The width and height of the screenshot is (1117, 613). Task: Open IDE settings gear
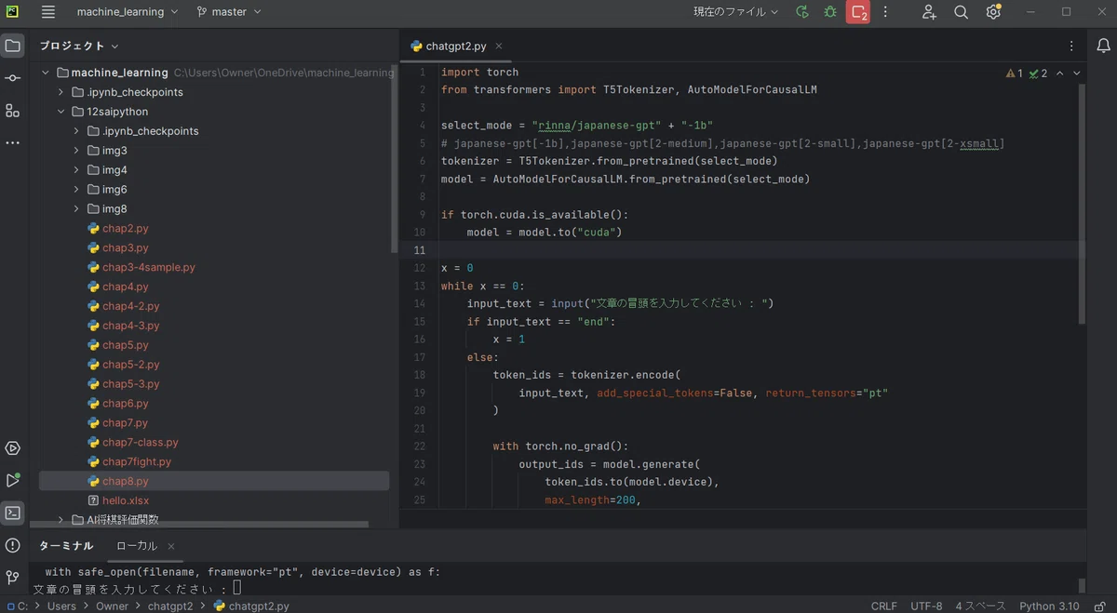(x=993, y=12)
